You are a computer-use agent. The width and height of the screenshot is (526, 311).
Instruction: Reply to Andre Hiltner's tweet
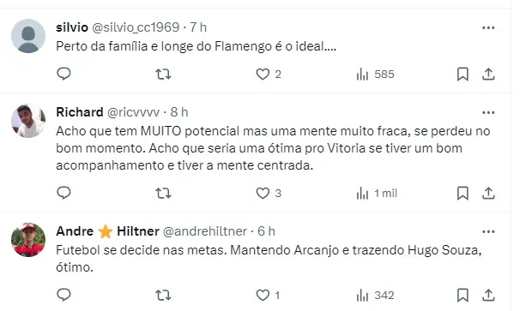(x=63, y=295)
